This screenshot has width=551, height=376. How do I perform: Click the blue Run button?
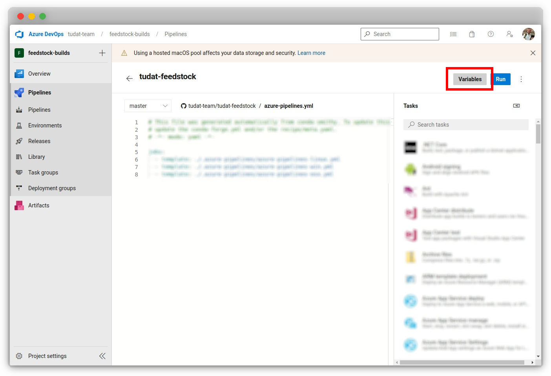tap(501, 79)
